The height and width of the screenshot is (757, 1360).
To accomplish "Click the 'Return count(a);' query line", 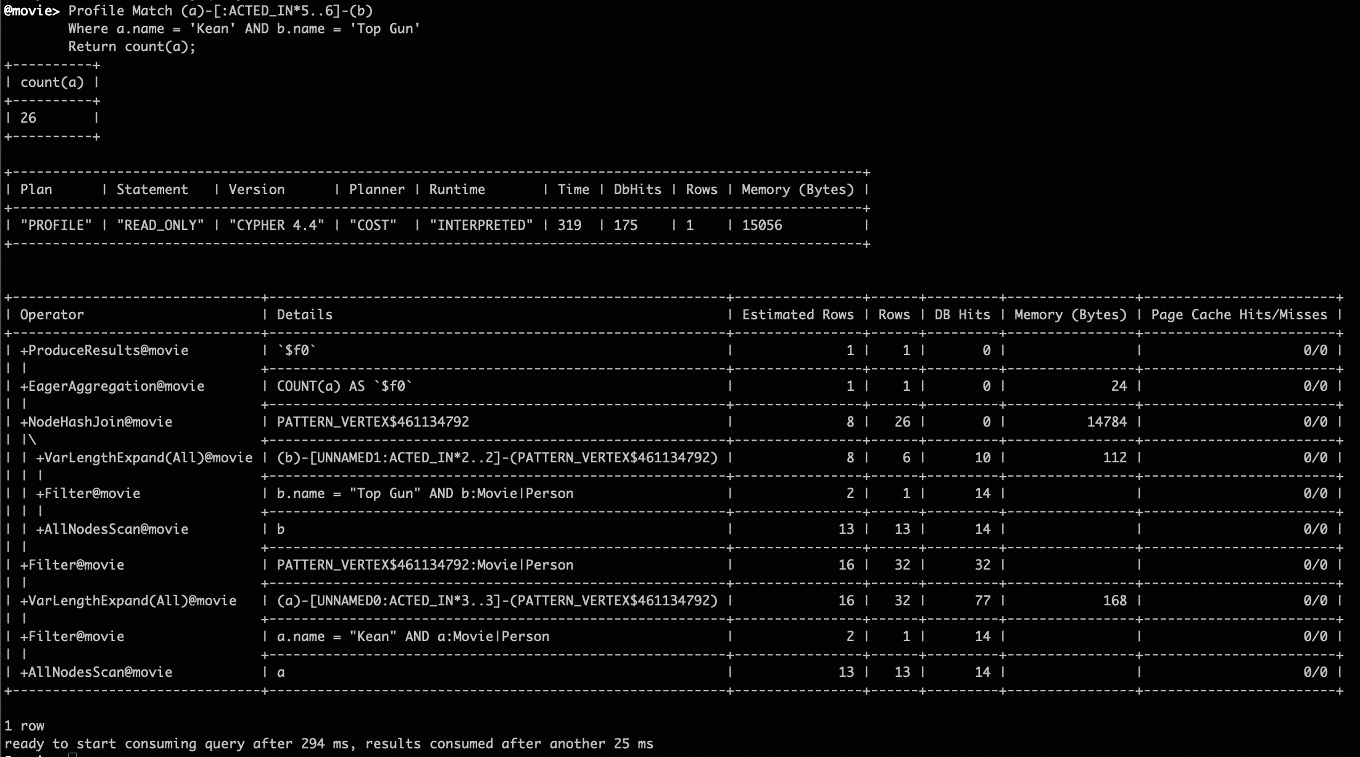I will (131, 46).
